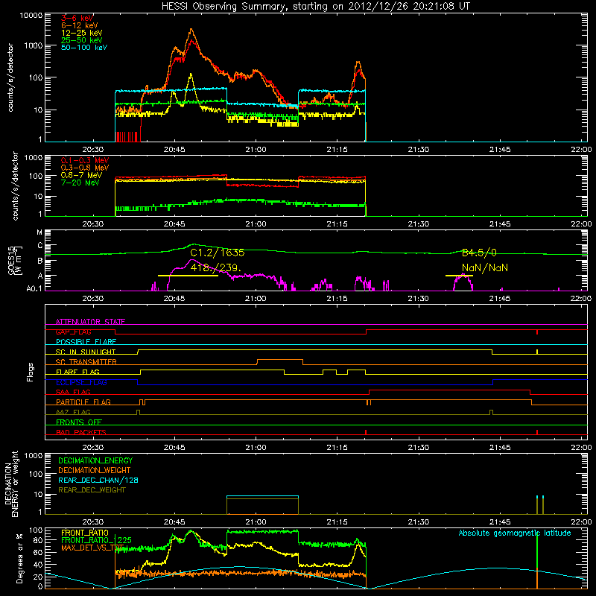Click the 7-20 MeV legend entry
The height and width of the screenshot is (596, 596).
pos(80,183)
